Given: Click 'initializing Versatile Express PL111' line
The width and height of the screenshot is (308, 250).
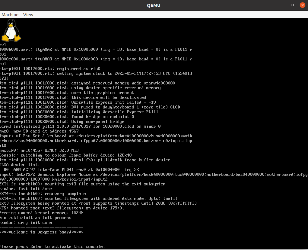Looking at the screenshot, I should [79, 112].
